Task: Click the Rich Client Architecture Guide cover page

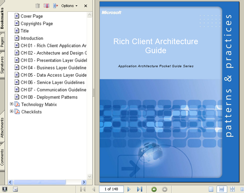Action: coord(169,92)
